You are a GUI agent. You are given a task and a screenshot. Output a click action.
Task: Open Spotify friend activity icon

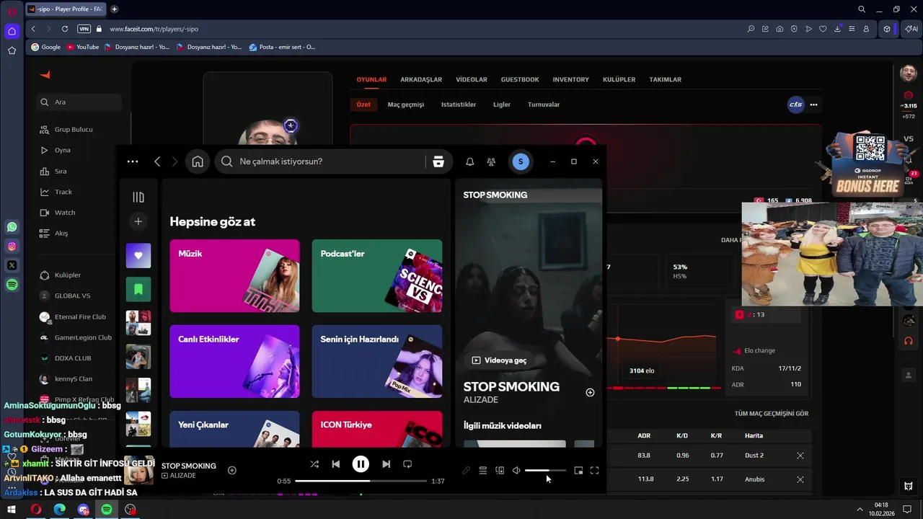pyautogui.click(x=491, y=161)
